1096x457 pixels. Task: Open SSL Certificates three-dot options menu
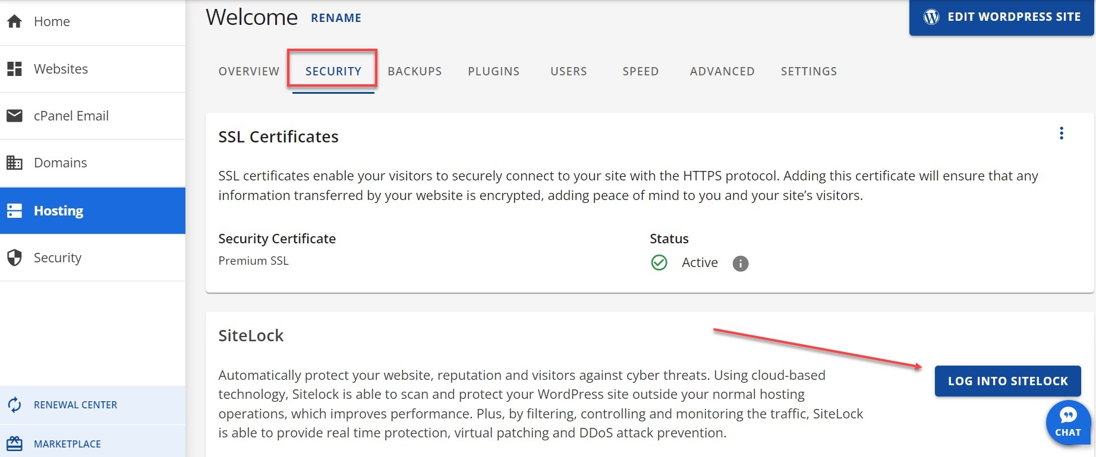pyautogui.click(x=1061, y=134)
